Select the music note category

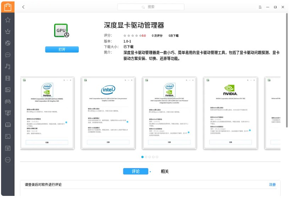point(8,66)
